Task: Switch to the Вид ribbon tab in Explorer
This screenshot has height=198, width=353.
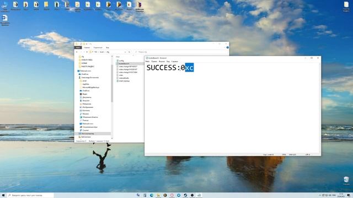Action: 108,48
